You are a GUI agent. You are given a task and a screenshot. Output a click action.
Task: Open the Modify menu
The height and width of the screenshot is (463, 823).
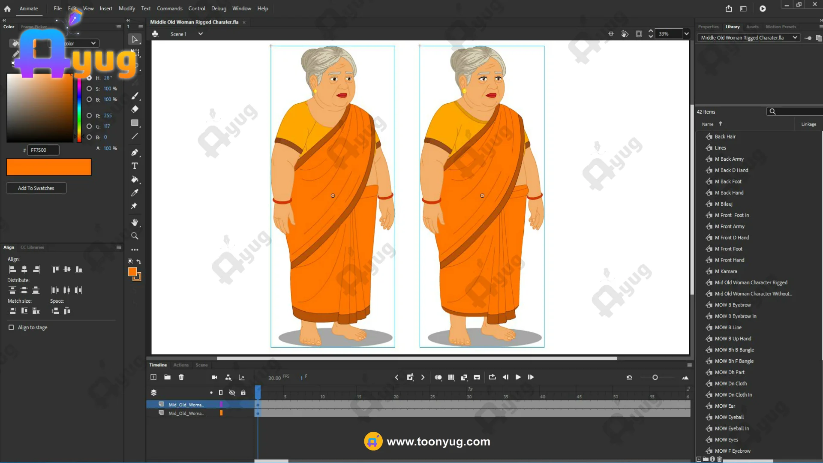pos(126,9)
